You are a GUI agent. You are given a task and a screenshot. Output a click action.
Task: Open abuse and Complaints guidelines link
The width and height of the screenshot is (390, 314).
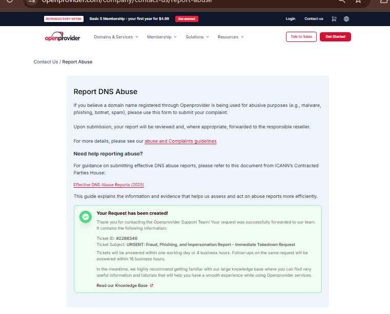[180, 141]
